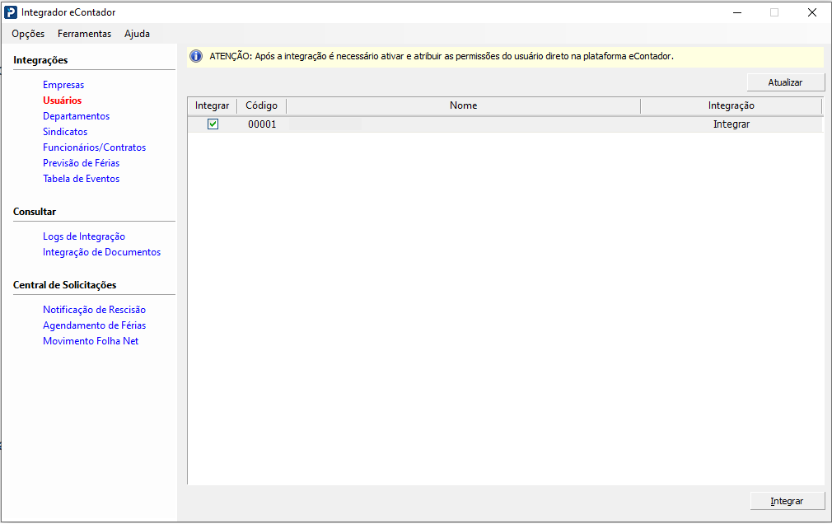Open Funcionários/Contratos integration
Viewport: 832px width, 524px height.
94,147
